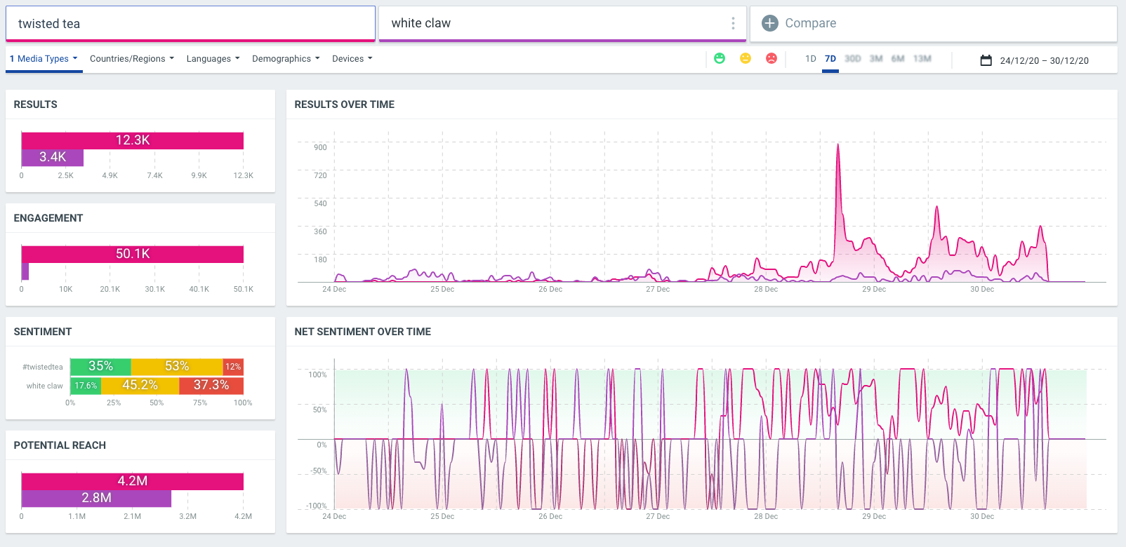Click the RESULTS OVER TIME heading

(345, 104)
